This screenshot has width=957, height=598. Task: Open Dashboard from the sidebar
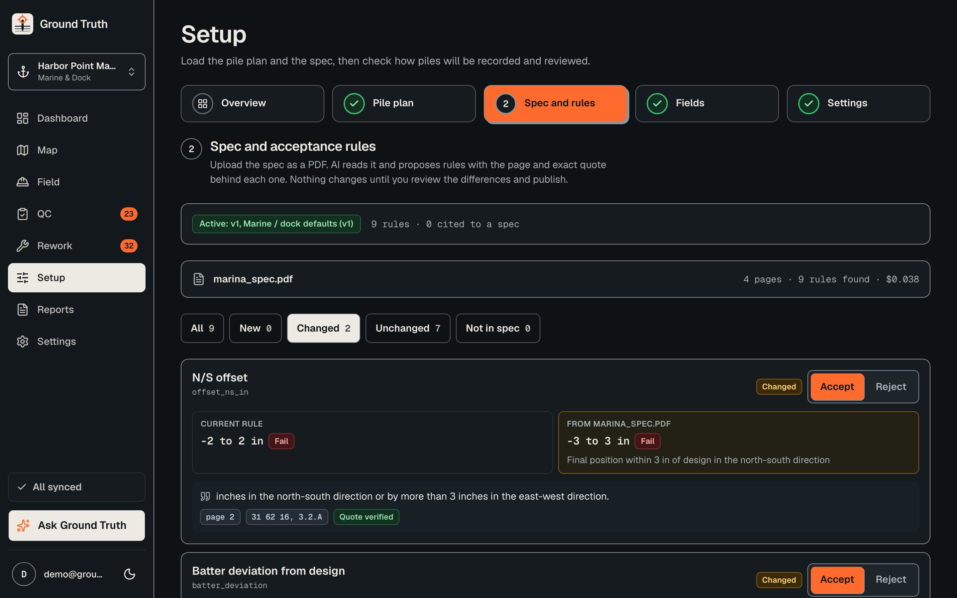pyautogui.click(x=77, y=118)
